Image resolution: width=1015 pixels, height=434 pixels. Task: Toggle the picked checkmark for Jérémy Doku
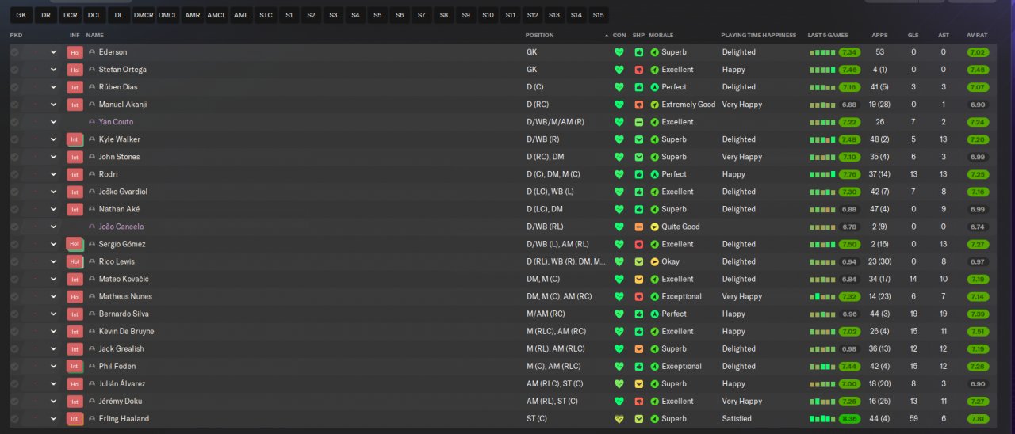[14, 401]
